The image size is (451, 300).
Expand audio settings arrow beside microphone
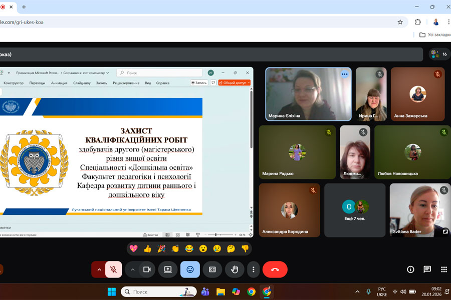(99, 269)
